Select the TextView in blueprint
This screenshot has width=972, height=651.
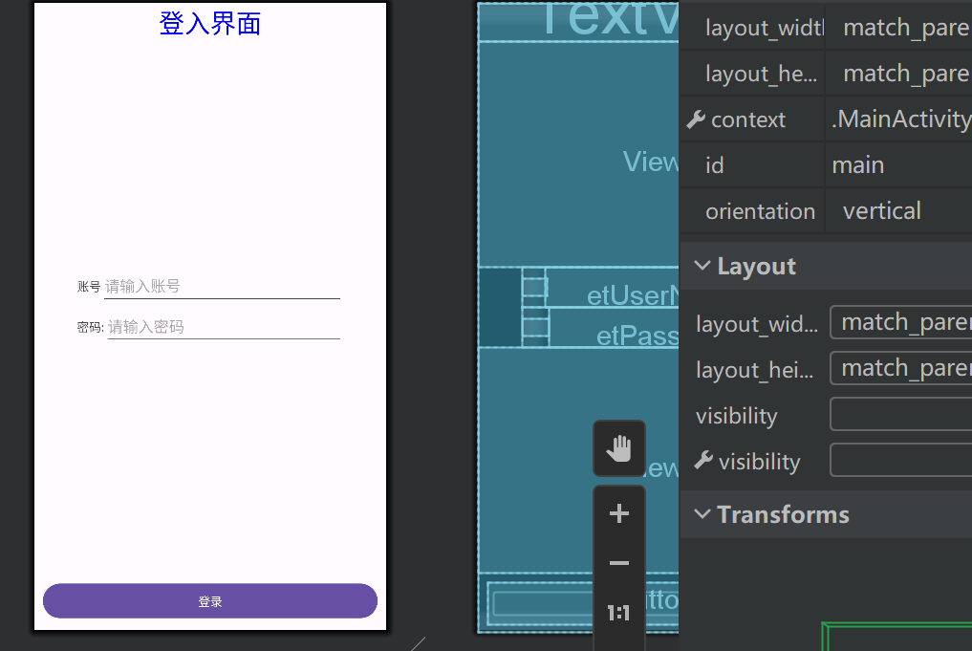click(x=578, y=20)
